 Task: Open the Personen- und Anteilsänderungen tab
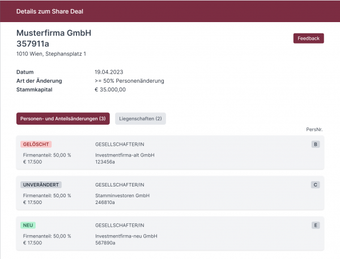pyautogui.click(x=63, y=118)
